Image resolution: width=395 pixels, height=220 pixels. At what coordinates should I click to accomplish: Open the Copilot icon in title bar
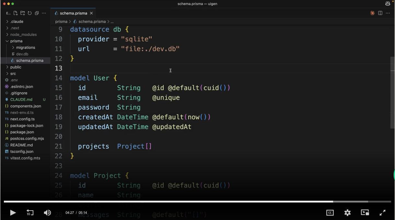[388, 4]
